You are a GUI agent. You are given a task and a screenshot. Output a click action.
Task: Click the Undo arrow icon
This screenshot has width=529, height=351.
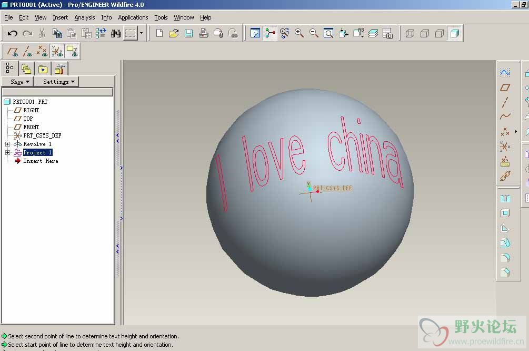pos(13,33)
